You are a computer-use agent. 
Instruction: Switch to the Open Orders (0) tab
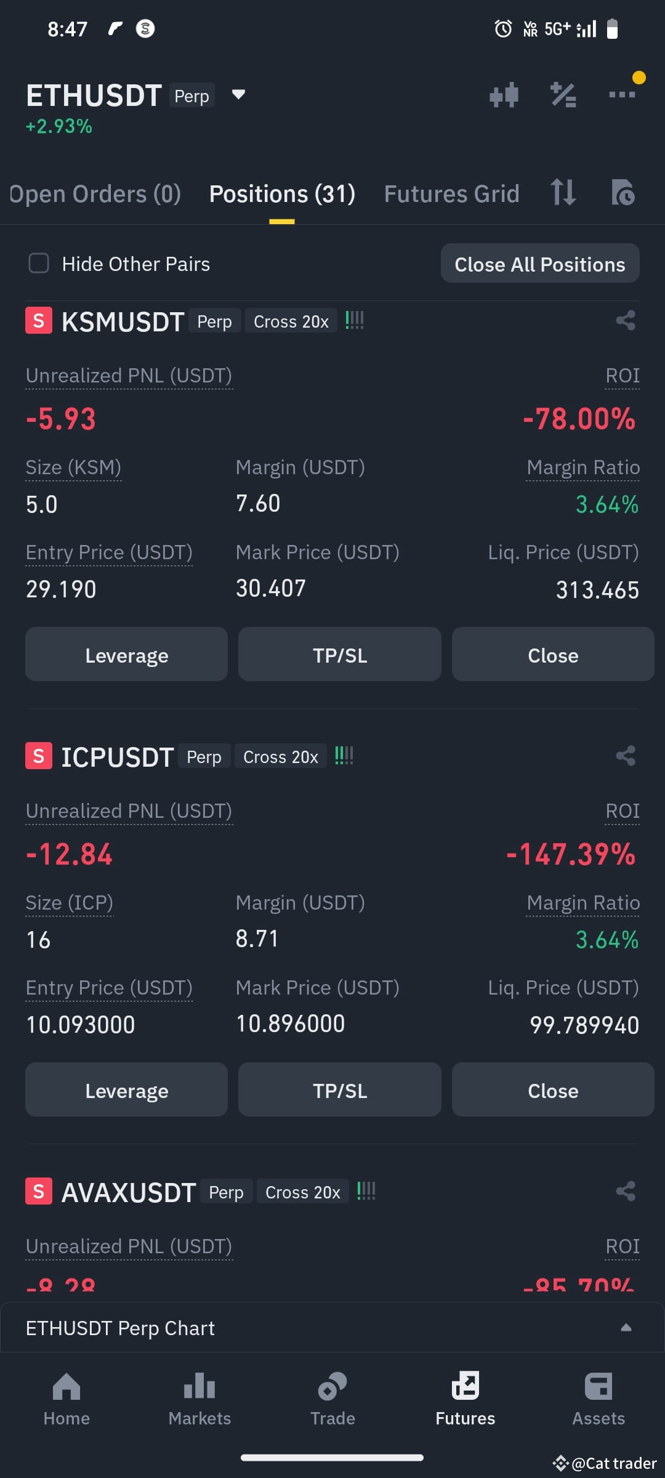(95, 194)
